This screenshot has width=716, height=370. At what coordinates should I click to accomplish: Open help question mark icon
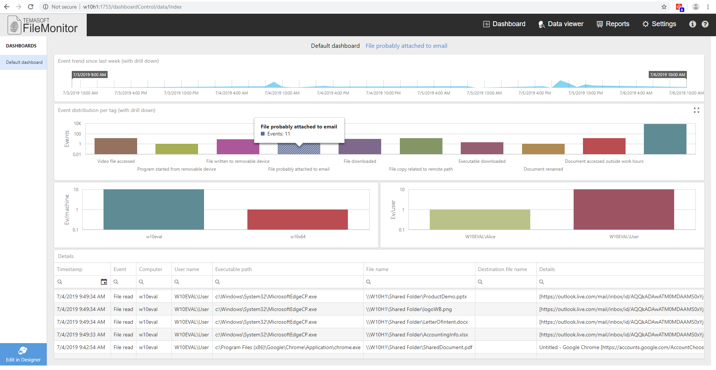coord(705,24)
